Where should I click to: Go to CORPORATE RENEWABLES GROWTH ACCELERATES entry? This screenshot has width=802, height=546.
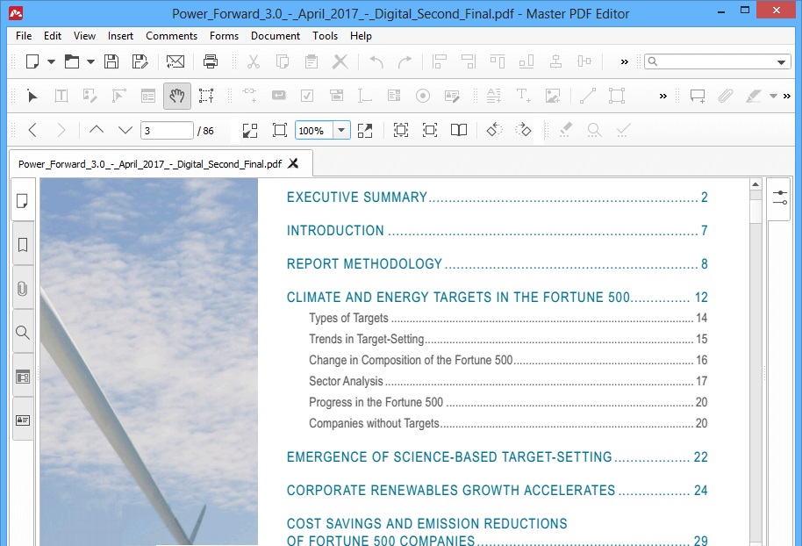tap(497, 490)
